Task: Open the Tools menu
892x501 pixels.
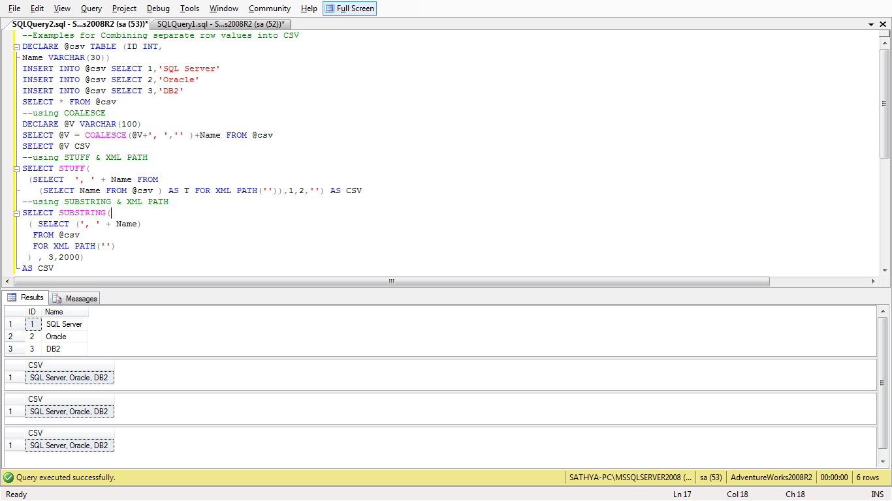Action: click(189, 8)
